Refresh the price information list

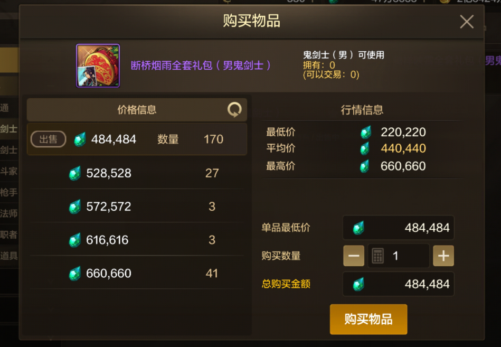234,110
